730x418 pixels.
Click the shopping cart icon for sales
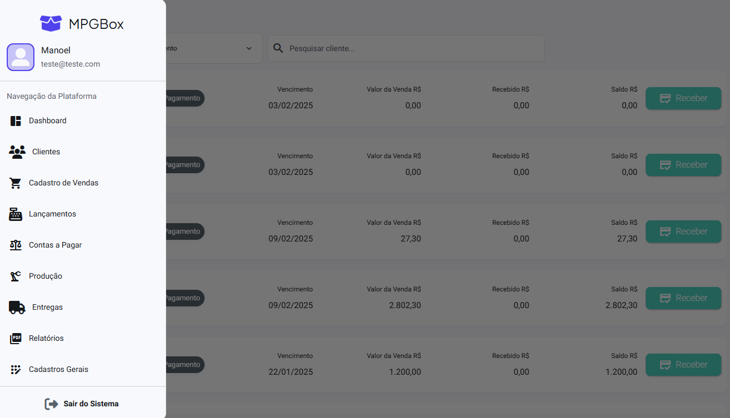point(16,183)
